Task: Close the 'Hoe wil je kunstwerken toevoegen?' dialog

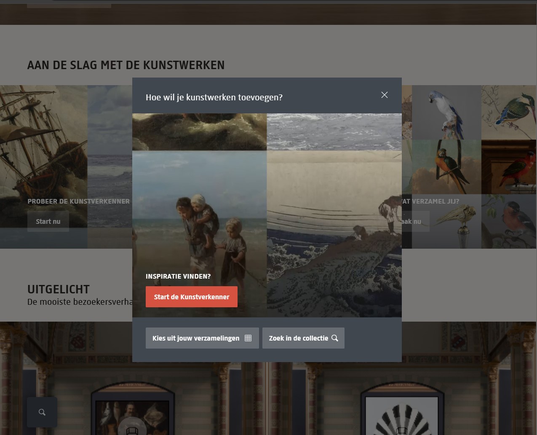Action: [384, 95]
